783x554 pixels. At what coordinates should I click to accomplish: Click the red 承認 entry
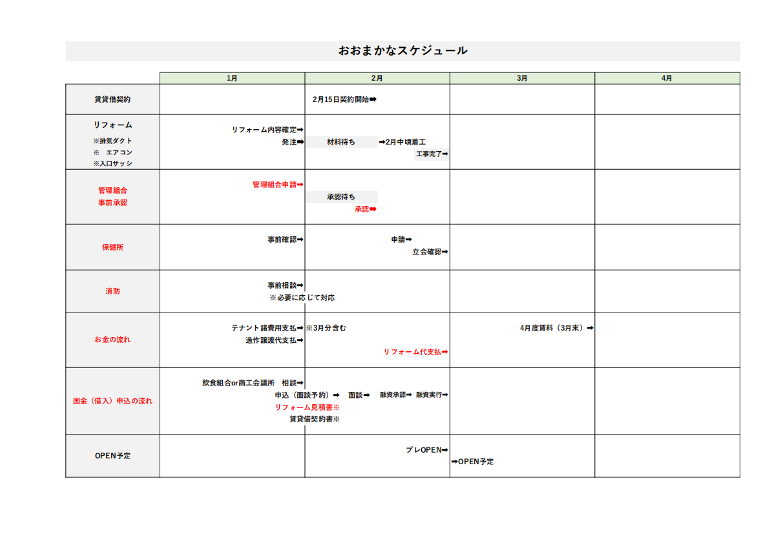tap(365, 209)
